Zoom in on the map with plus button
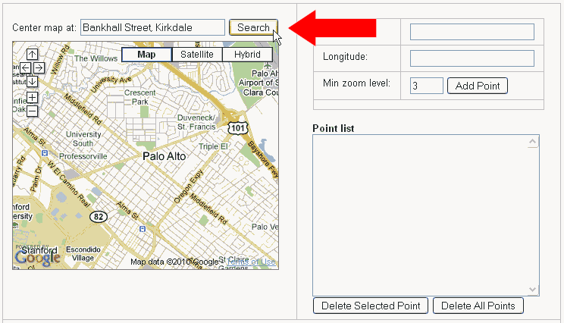Screen dimensions: 564x323 32,98
